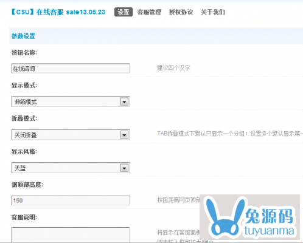Click the CSU 在线客服 title link

pos(58,12)
